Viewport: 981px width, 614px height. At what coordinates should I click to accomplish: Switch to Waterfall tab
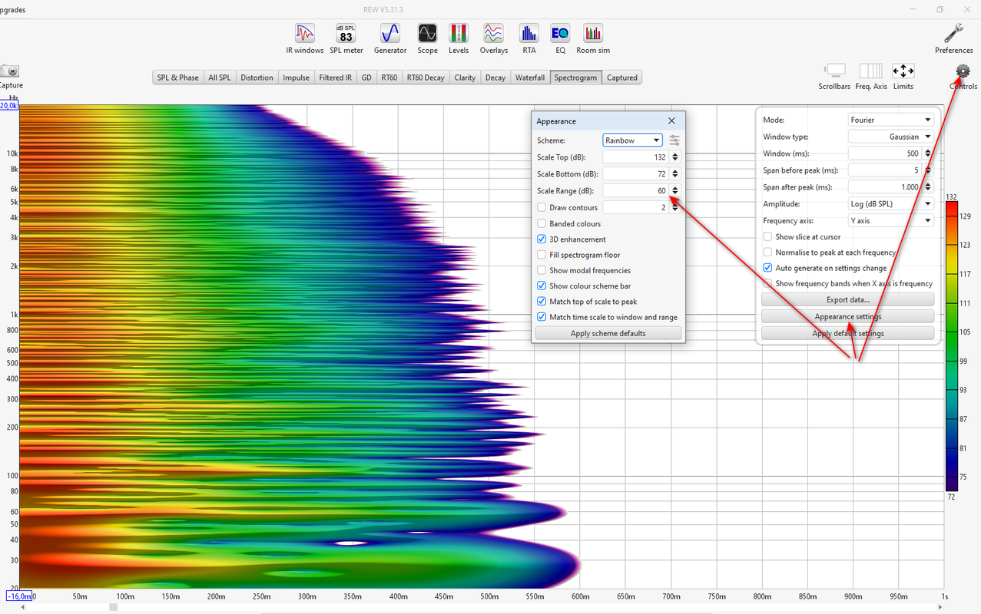pos(530,78)
